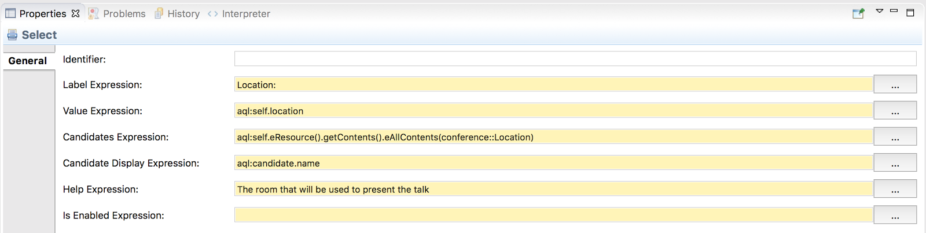Open expression editor for Candidates Expression

(x=895, y=137)
